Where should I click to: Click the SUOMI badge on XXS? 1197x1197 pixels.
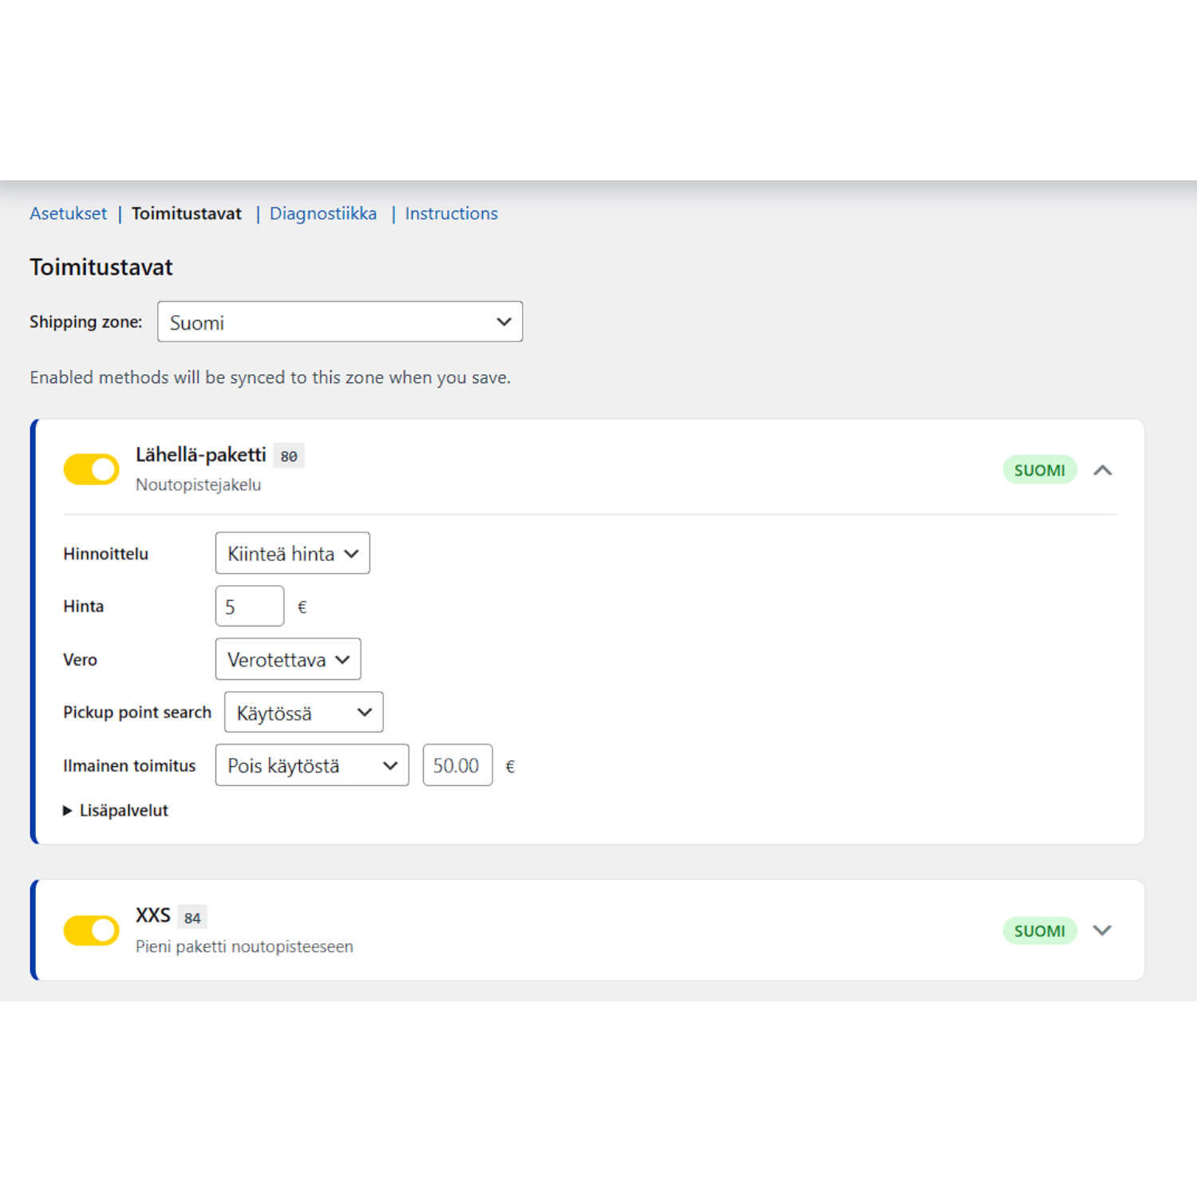(x=1039, y=930)
